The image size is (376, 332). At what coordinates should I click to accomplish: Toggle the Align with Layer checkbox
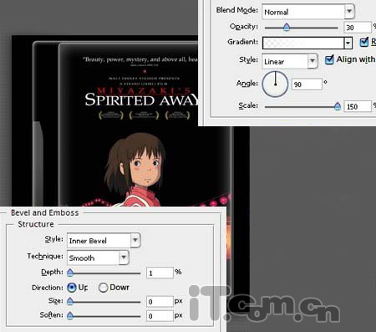coord(329,59)
